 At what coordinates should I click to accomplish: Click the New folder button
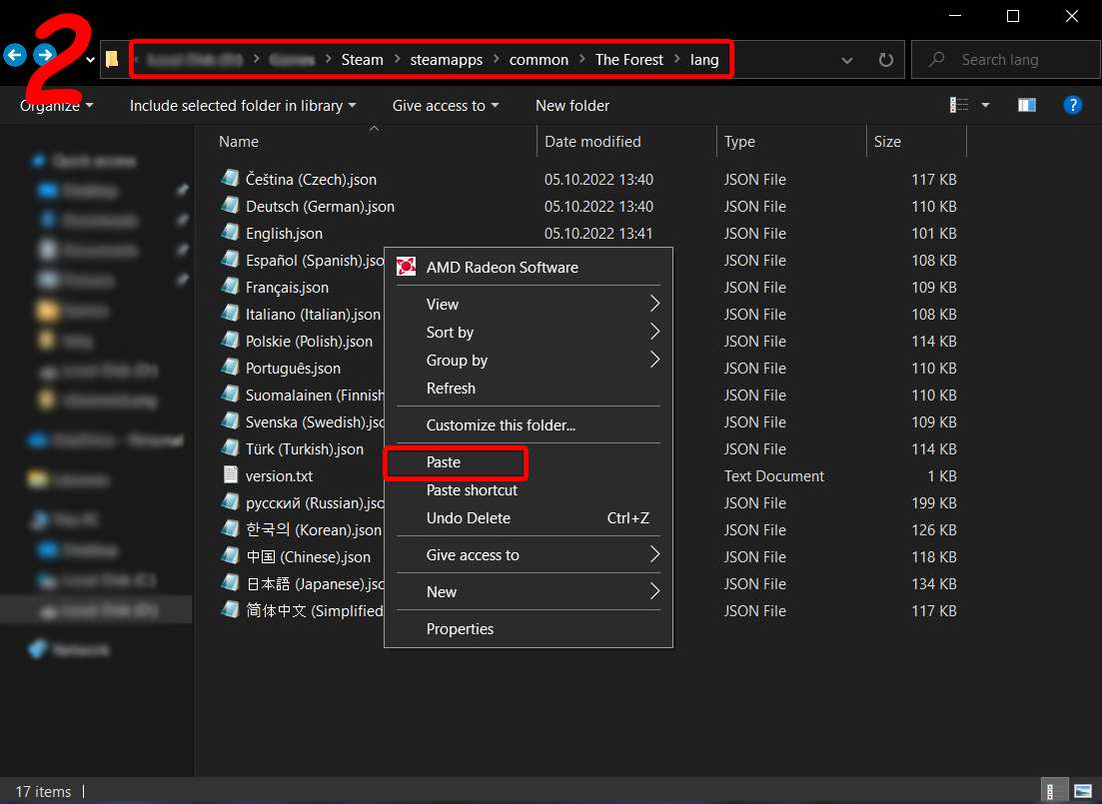tap(571, 106)
